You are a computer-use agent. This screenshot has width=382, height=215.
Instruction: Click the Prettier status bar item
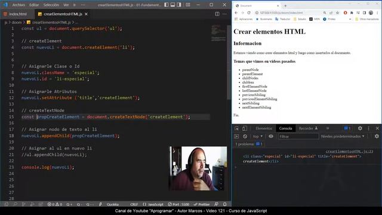[x=202, y=204]
